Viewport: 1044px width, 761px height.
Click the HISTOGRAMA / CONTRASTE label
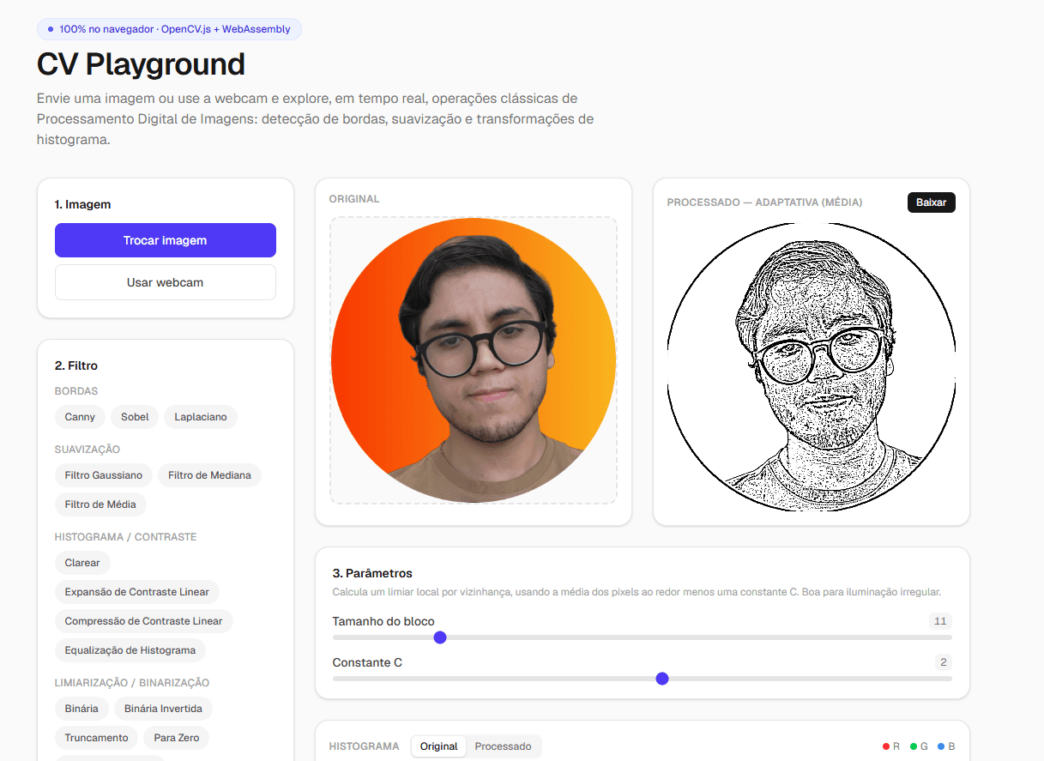[x=126, y=537]
